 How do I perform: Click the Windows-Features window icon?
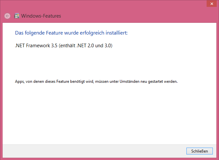coord(17,16)
